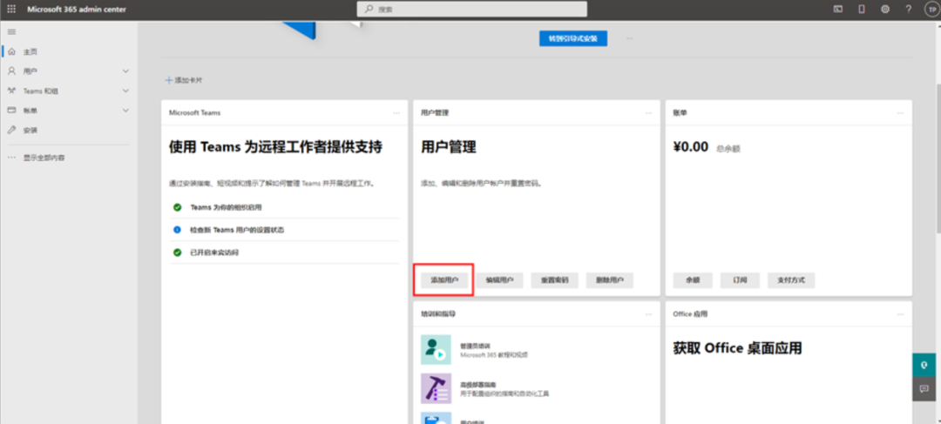Click the 高级部署指南 hammer icon
Image resolution: width=941 pixels, height=424 pixels.
[437, 388]
